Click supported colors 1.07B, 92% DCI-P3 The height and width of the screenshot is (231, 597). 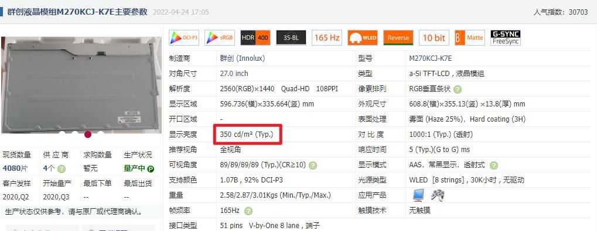coord(252,180)
